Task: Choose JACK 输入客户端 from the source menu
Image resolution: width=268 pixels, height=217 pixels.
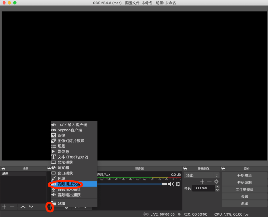Action: pos(74,125)
